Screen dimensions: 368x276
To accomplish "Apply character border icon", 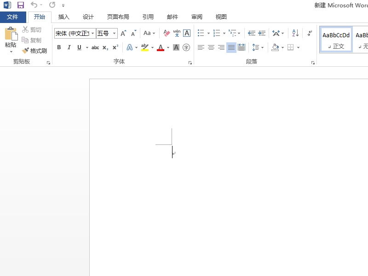I will [x=187, y=33].
